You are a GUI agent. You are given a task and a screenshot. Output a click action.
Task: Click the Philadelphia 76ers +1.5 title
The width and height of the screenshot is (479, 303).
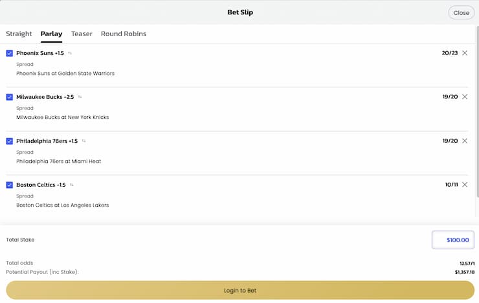click(x=47, y=141)
